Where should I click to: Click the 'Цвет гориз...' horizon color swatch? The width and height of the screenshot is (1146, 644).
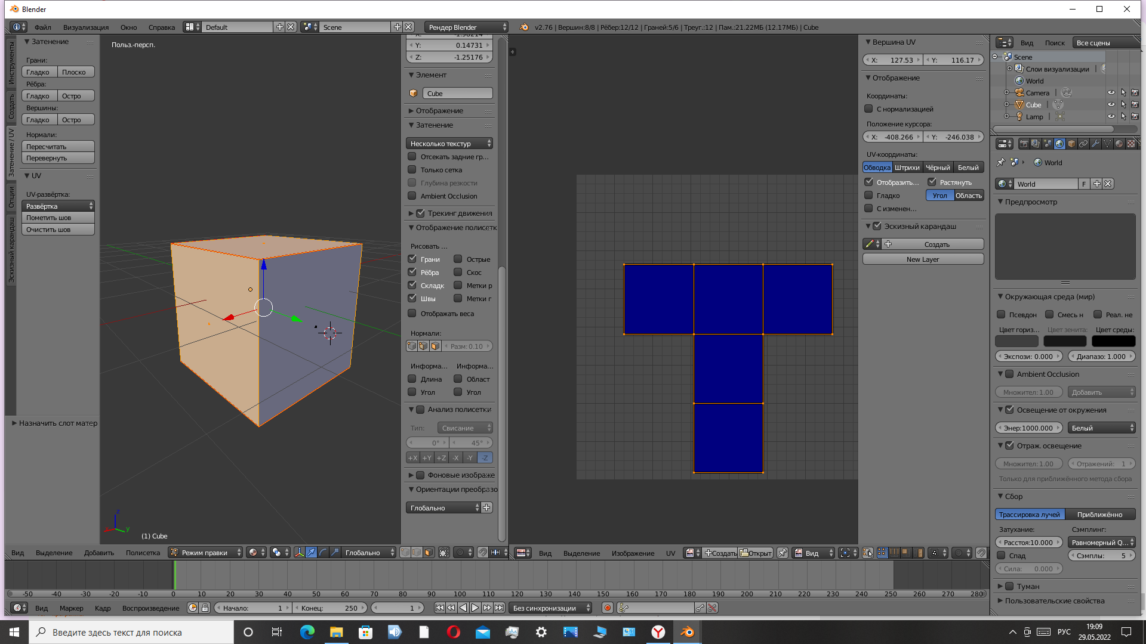[x=1016, y=341]
